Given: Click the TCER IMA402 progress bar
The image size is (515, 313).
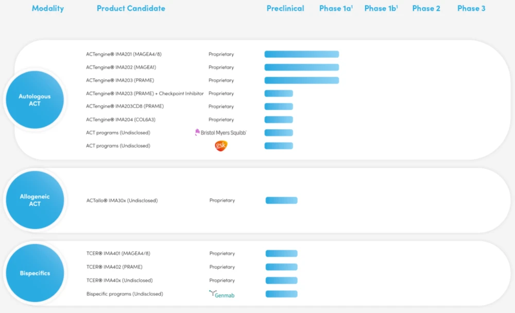Looking at the screenshot, I should coord(281,267).
